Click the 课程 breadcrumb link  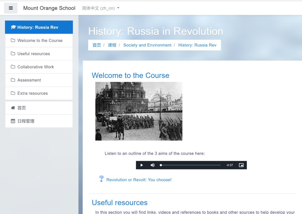point(112,45)
